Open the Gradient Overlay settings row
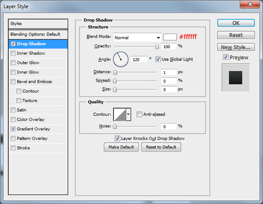The height and width of the screenshot is (204, 263). tap(38, 129)
